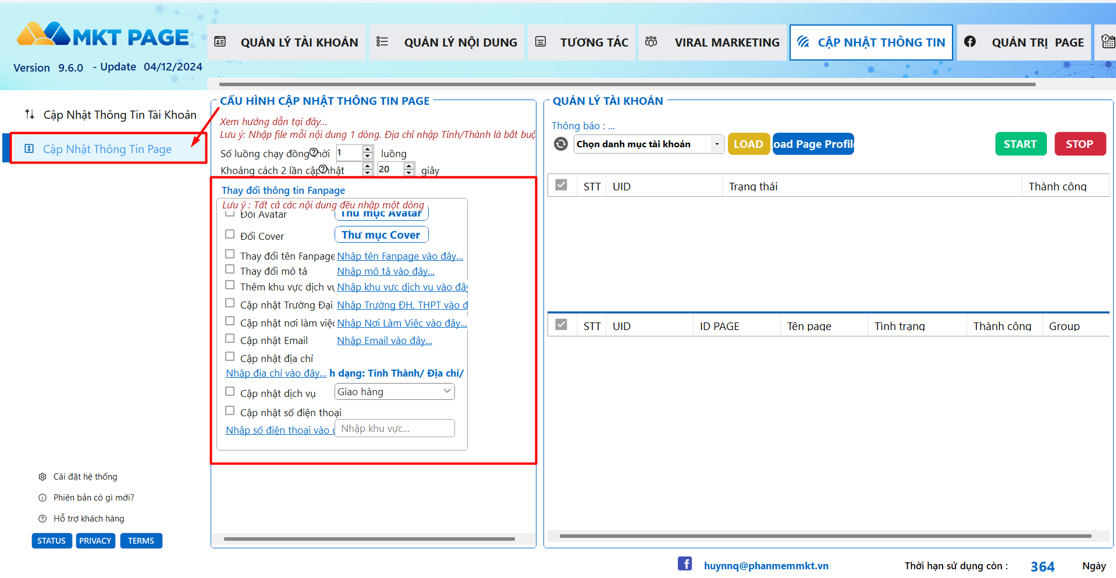1116x578 pixels.
Task: Open the Quản Trị Page tab
Action: click(1024, 42)
